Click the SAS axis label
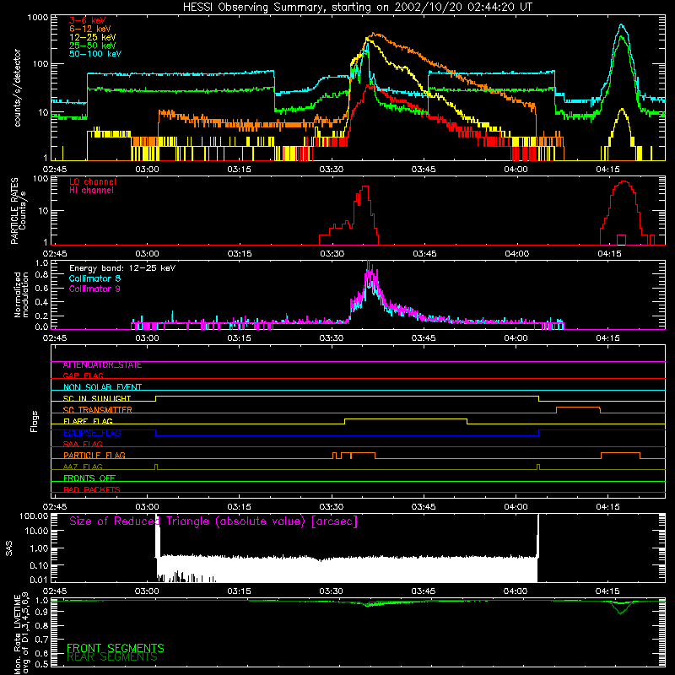This screenshot has height=675, width=675. pos(8,548)
